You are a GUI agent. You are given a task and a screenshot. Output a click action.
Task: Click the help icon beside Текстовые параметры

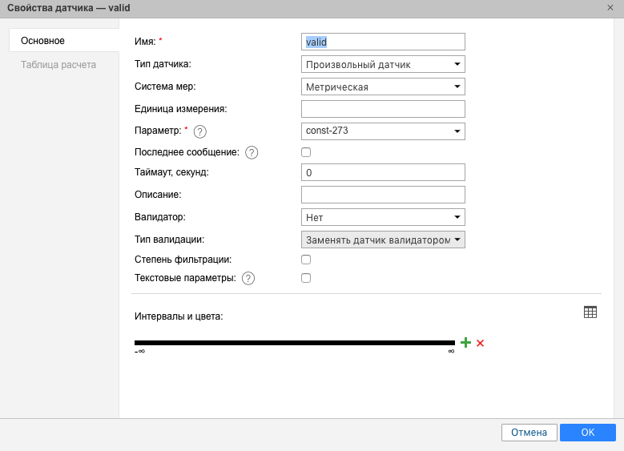pyautogui.click(x=248, y=279)
